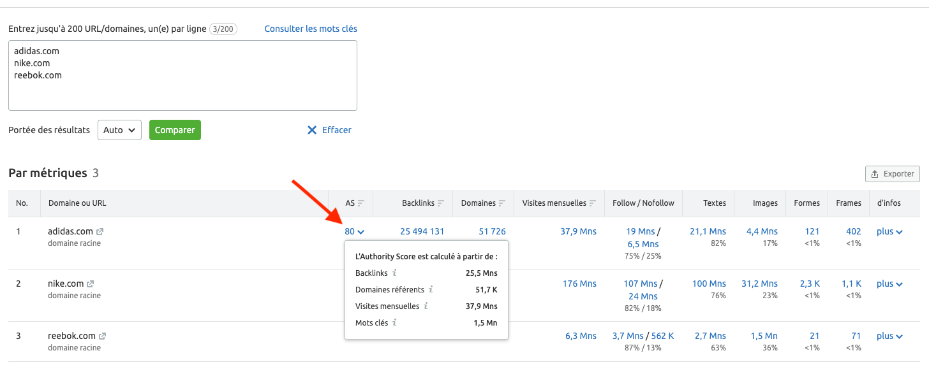Click adidas.com frames 402
929x381 pixels.
click(853, 231)
